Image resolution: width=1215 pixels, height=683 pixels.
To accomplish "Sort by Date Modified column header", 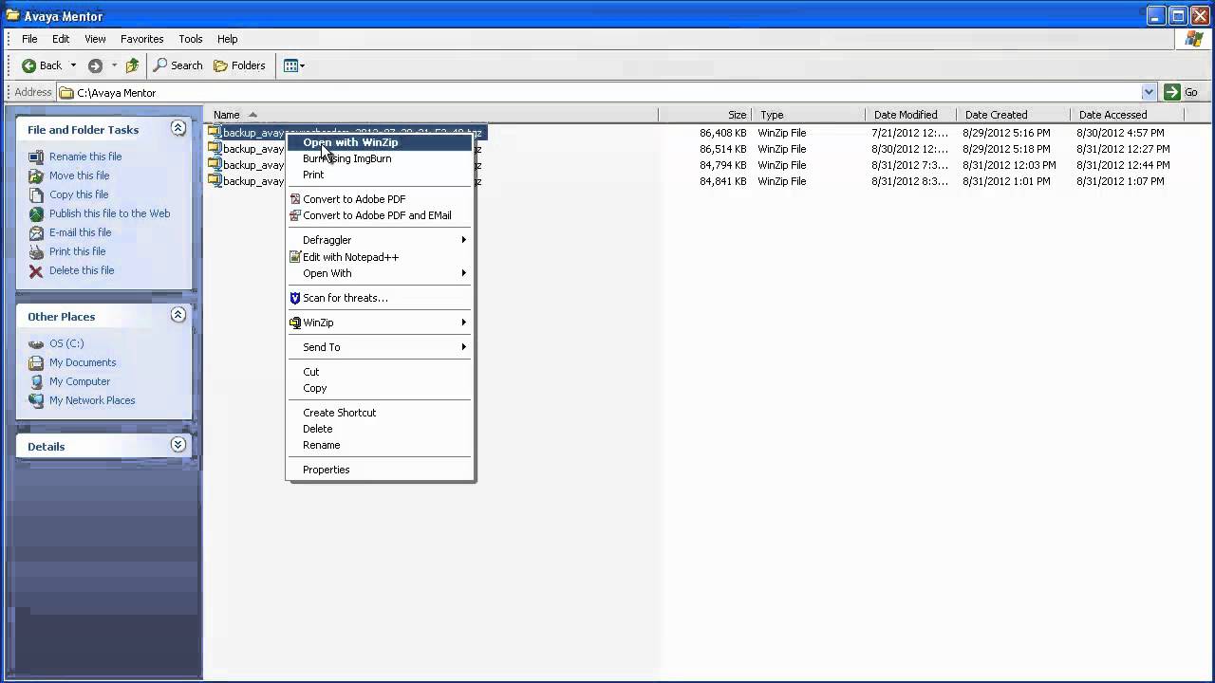I will coord(911,115).
